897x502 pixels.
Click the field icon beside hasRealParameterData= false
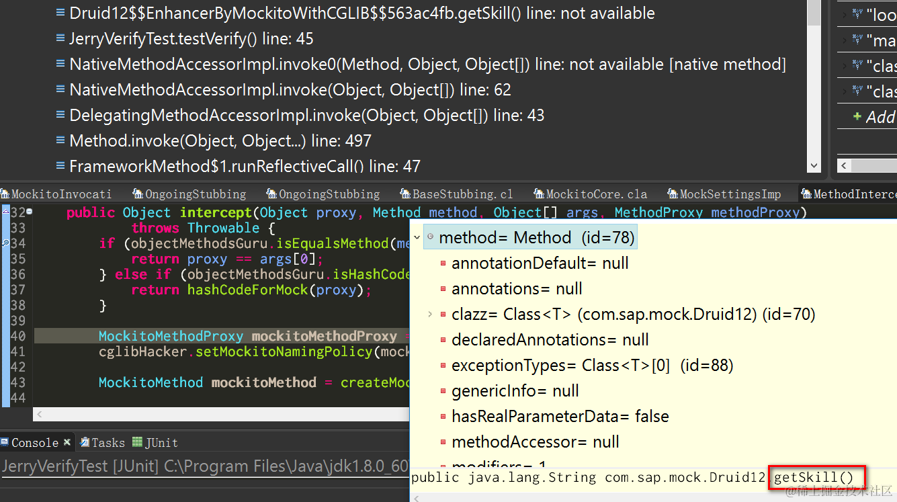443,417
